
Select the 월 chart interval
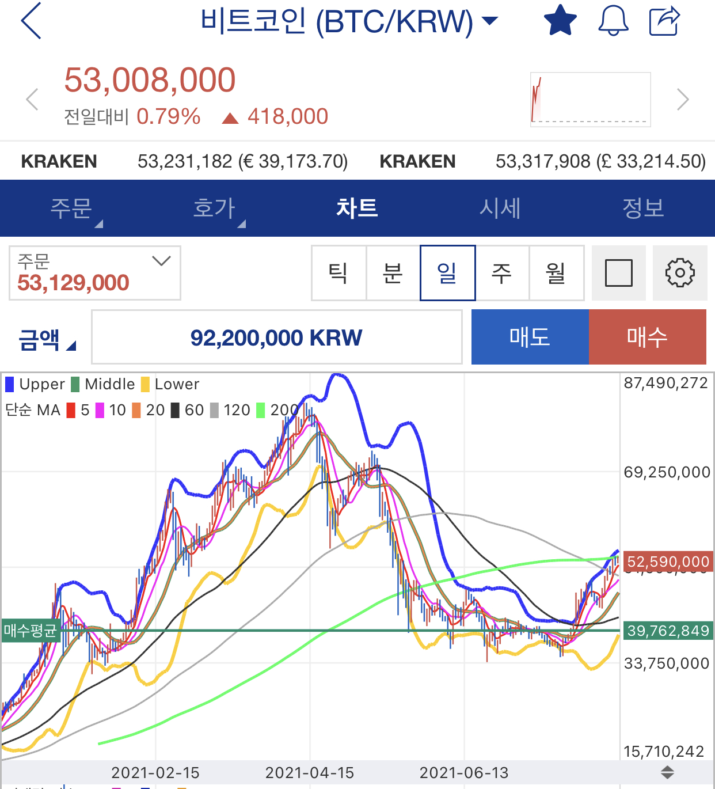(x=556, y=273)
